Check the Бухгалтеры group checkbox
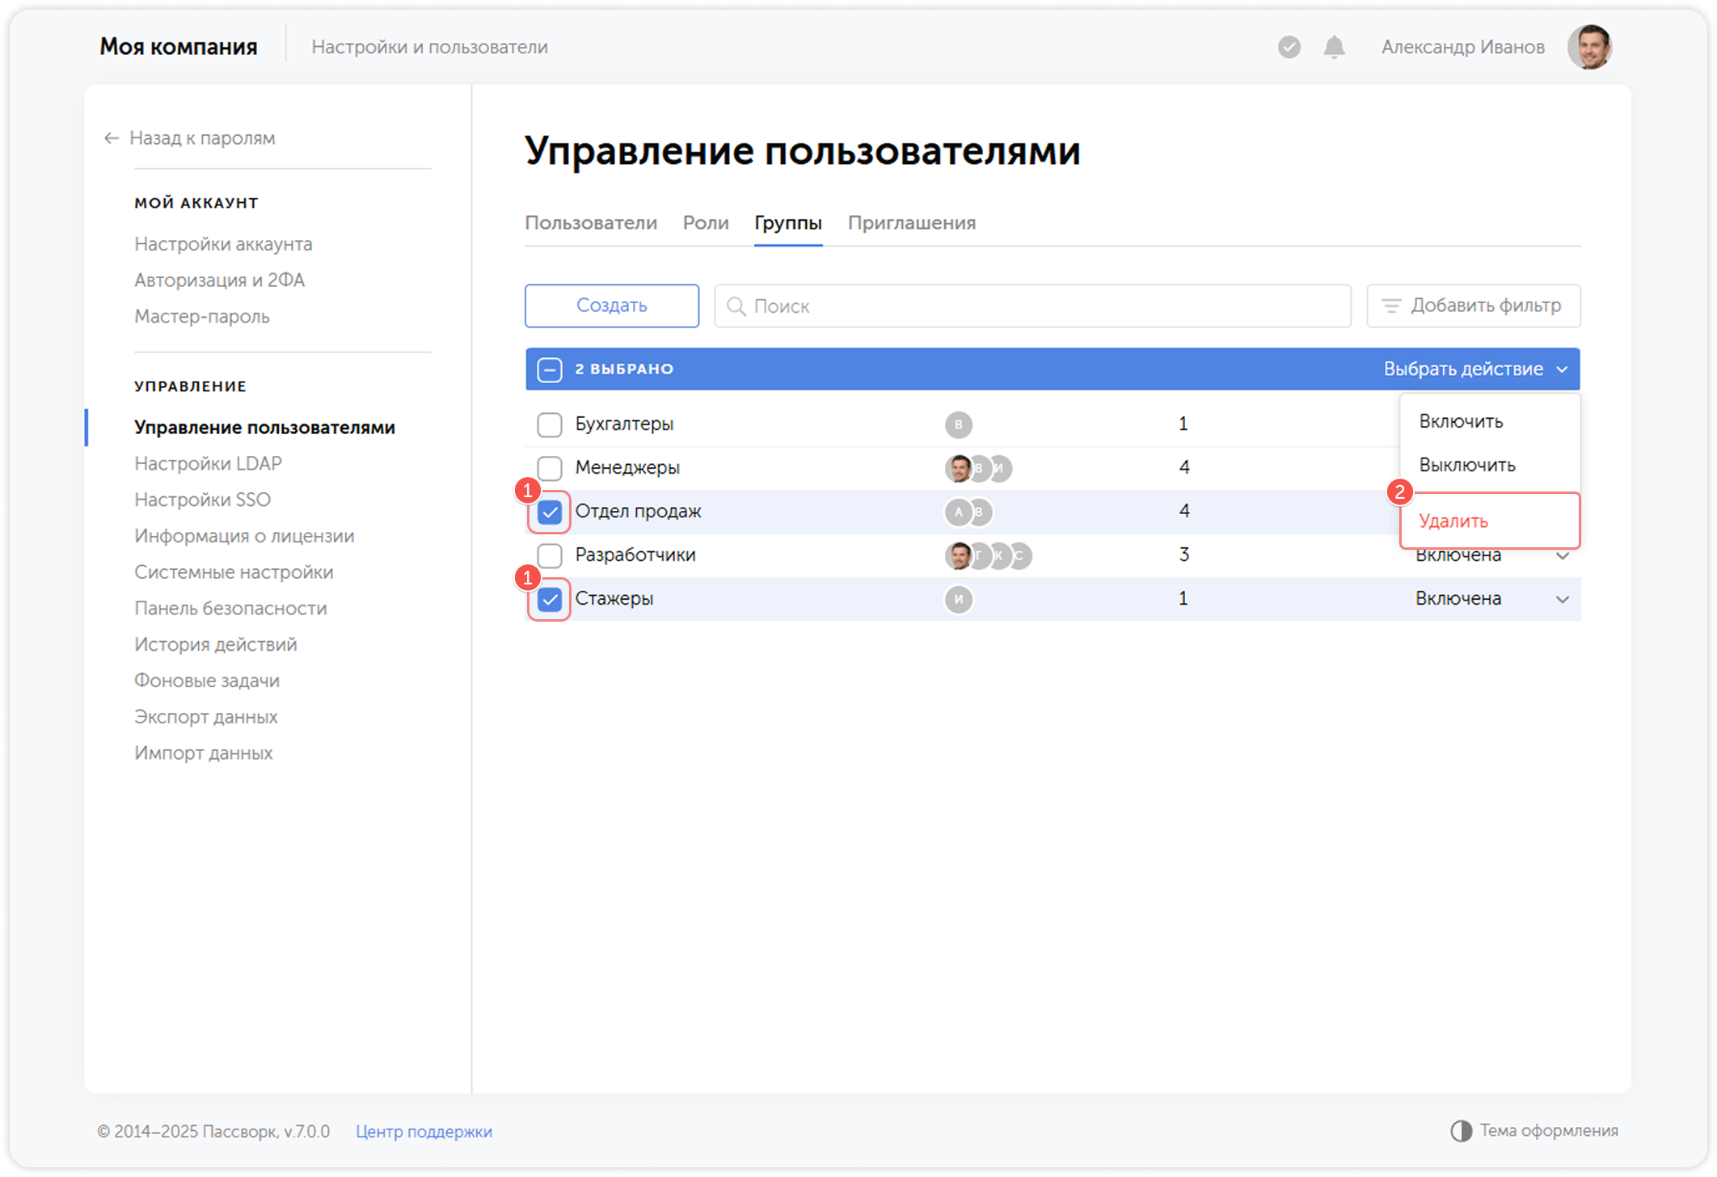The image size is (1717, 1177). pyautogui.click(x=550, y=424)
